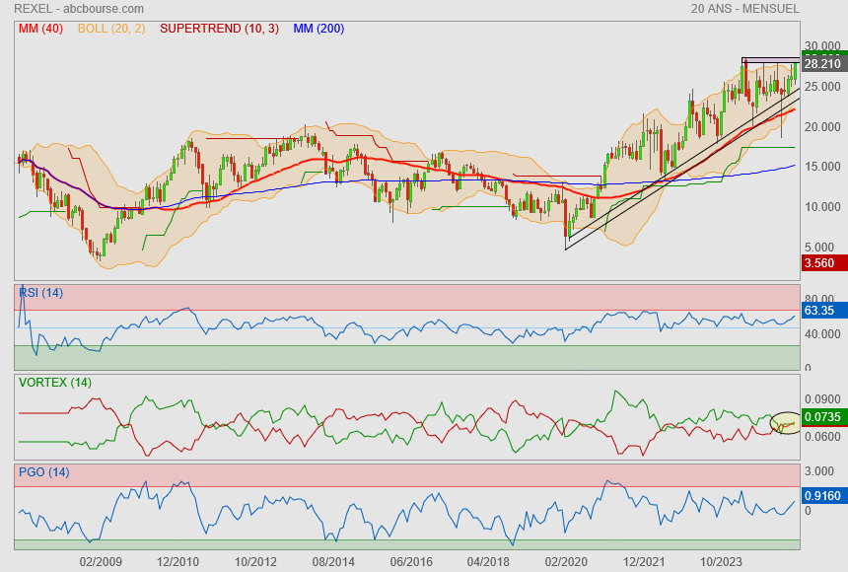Click the REXEL - abcbourse.com chart title
Screen dimensions: 848x572
click(x=79, y=9)
